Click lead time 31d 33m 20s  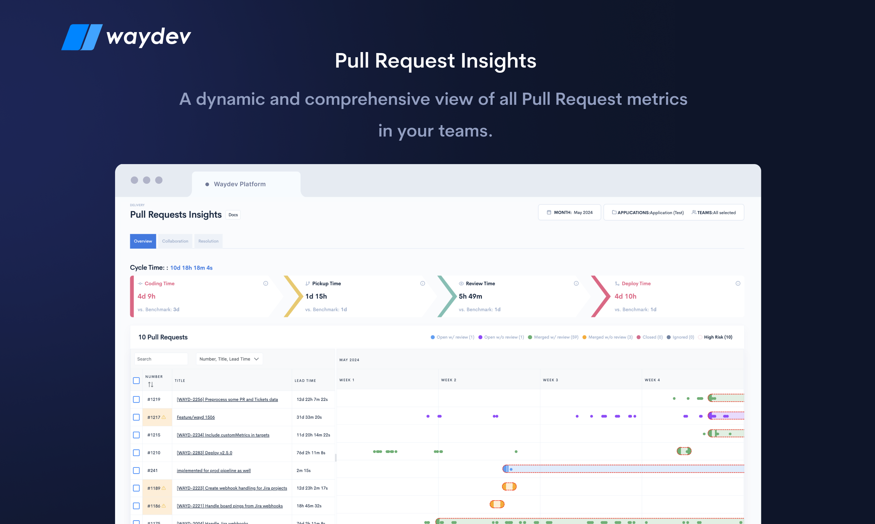[309, 417]
